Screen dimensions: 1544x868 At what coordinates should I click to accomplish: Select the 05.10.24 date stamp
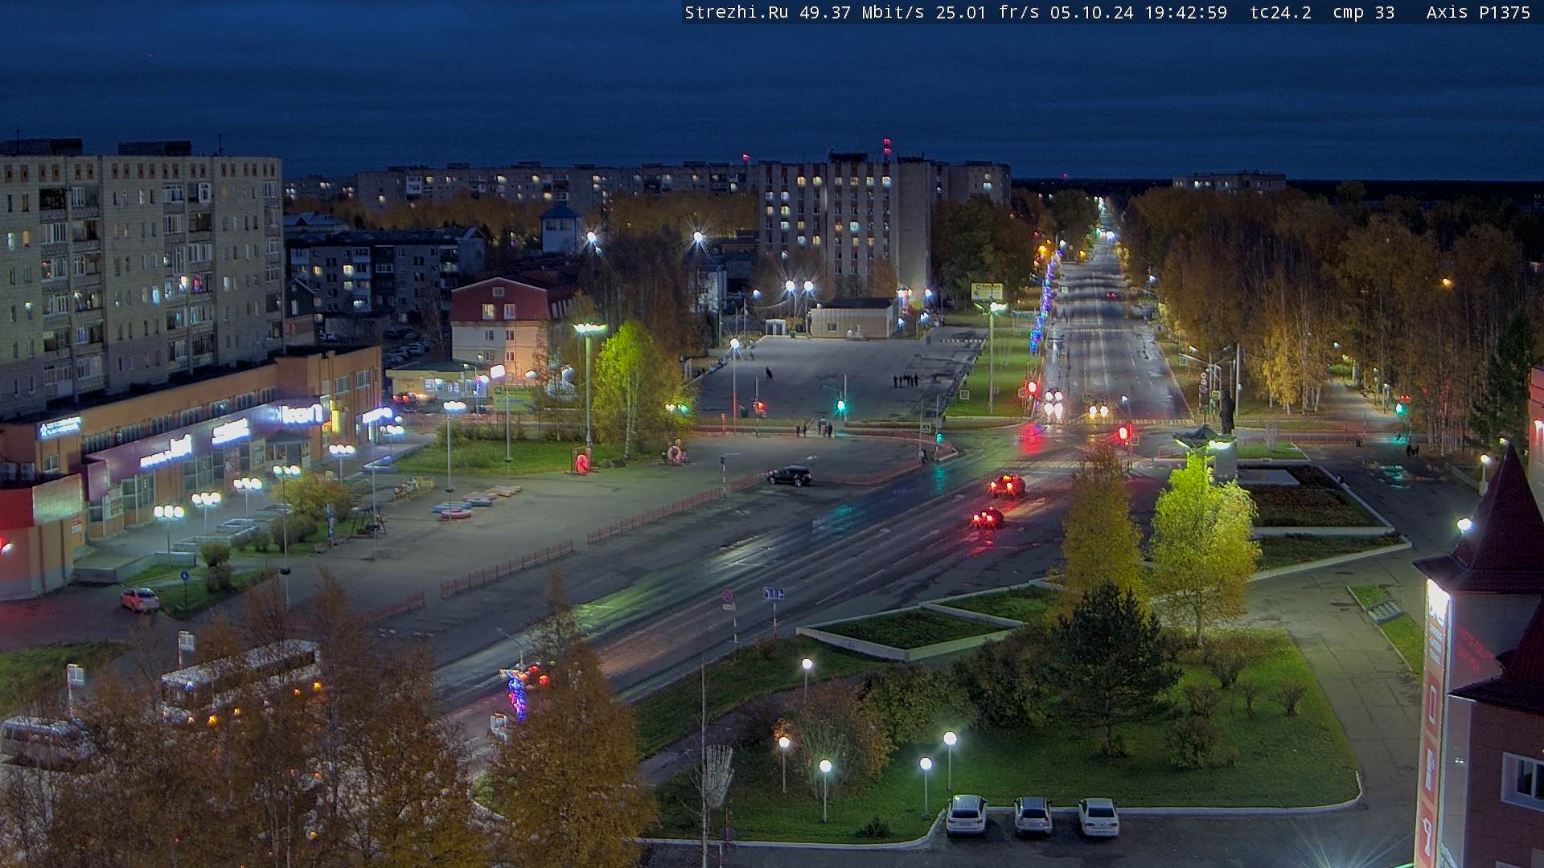pyautogui.click(x=1092, y=13)
